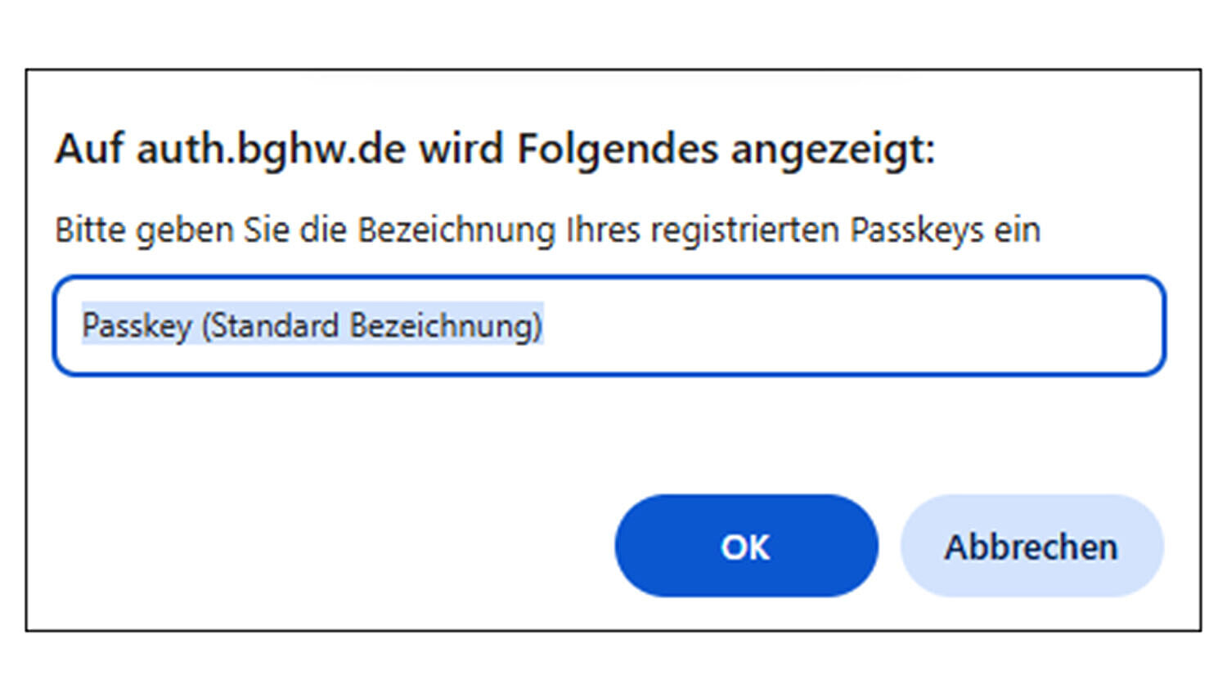The image size is (1227, 688).
Task: Click 'Bezeichnung' in the prompt message line
Action: (x=456, y=230)
